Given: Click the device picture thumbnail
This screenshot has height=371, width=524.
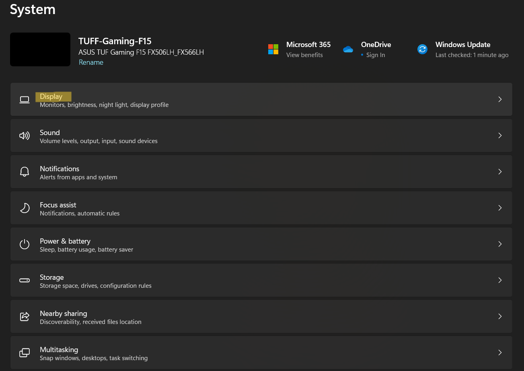Looking at the screenshot, I should point(40,49).
